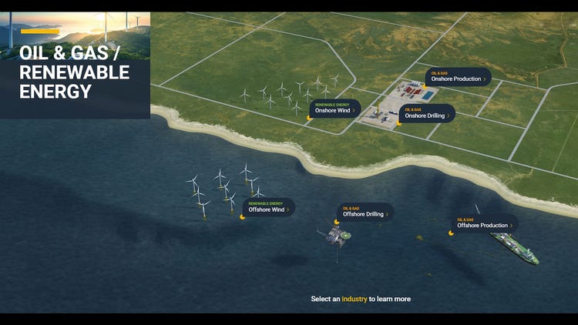Click the onshore wind turbine field

click(291, 94)
